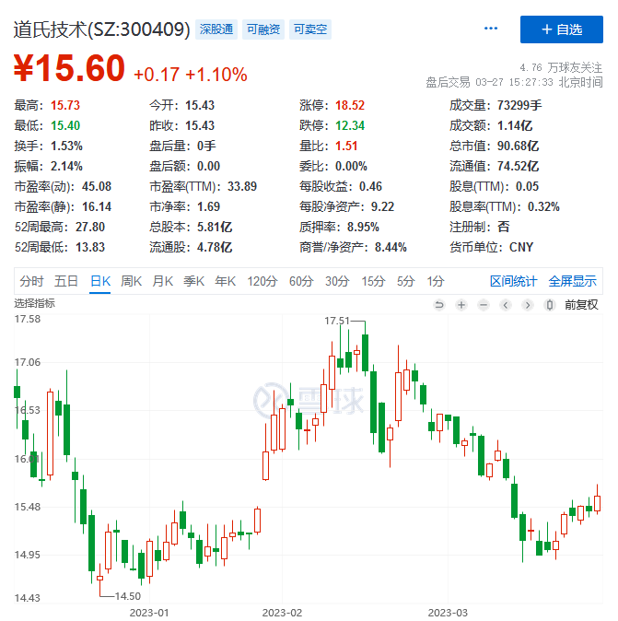Switch to 120分 interval tab
This screenshot has height=621, width=618.
tap(262, 281)
